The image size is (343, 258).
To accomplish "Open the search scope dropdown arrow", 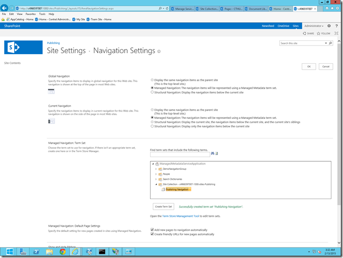I will coord(326,43).
